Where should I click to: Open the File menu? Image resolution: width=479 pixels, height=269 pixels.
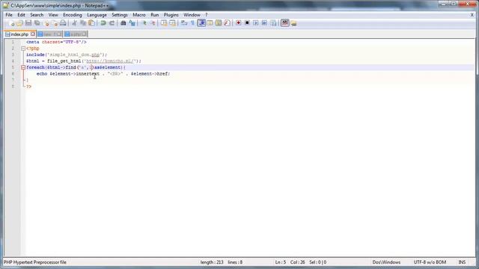[9, 15]
